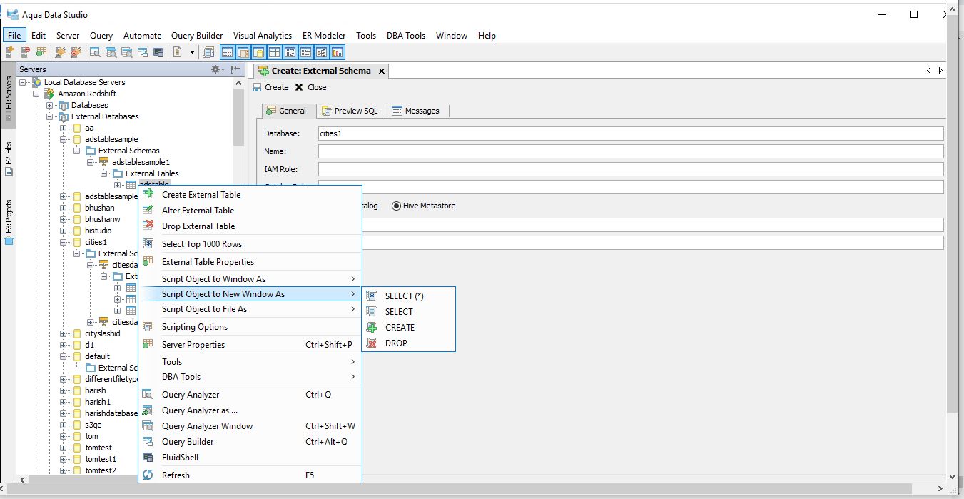The image size is (964, 499).
Task: Open the dropdown arrow next to new file icon
Action: 192,52
